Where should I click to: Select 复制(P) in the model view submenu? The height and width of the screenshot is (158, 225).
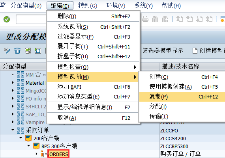click(182, 97)
